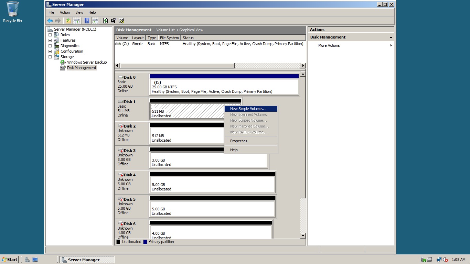Collapse the Storage tree node
Screen dimensions: 470x264
(x=50, y=57)
